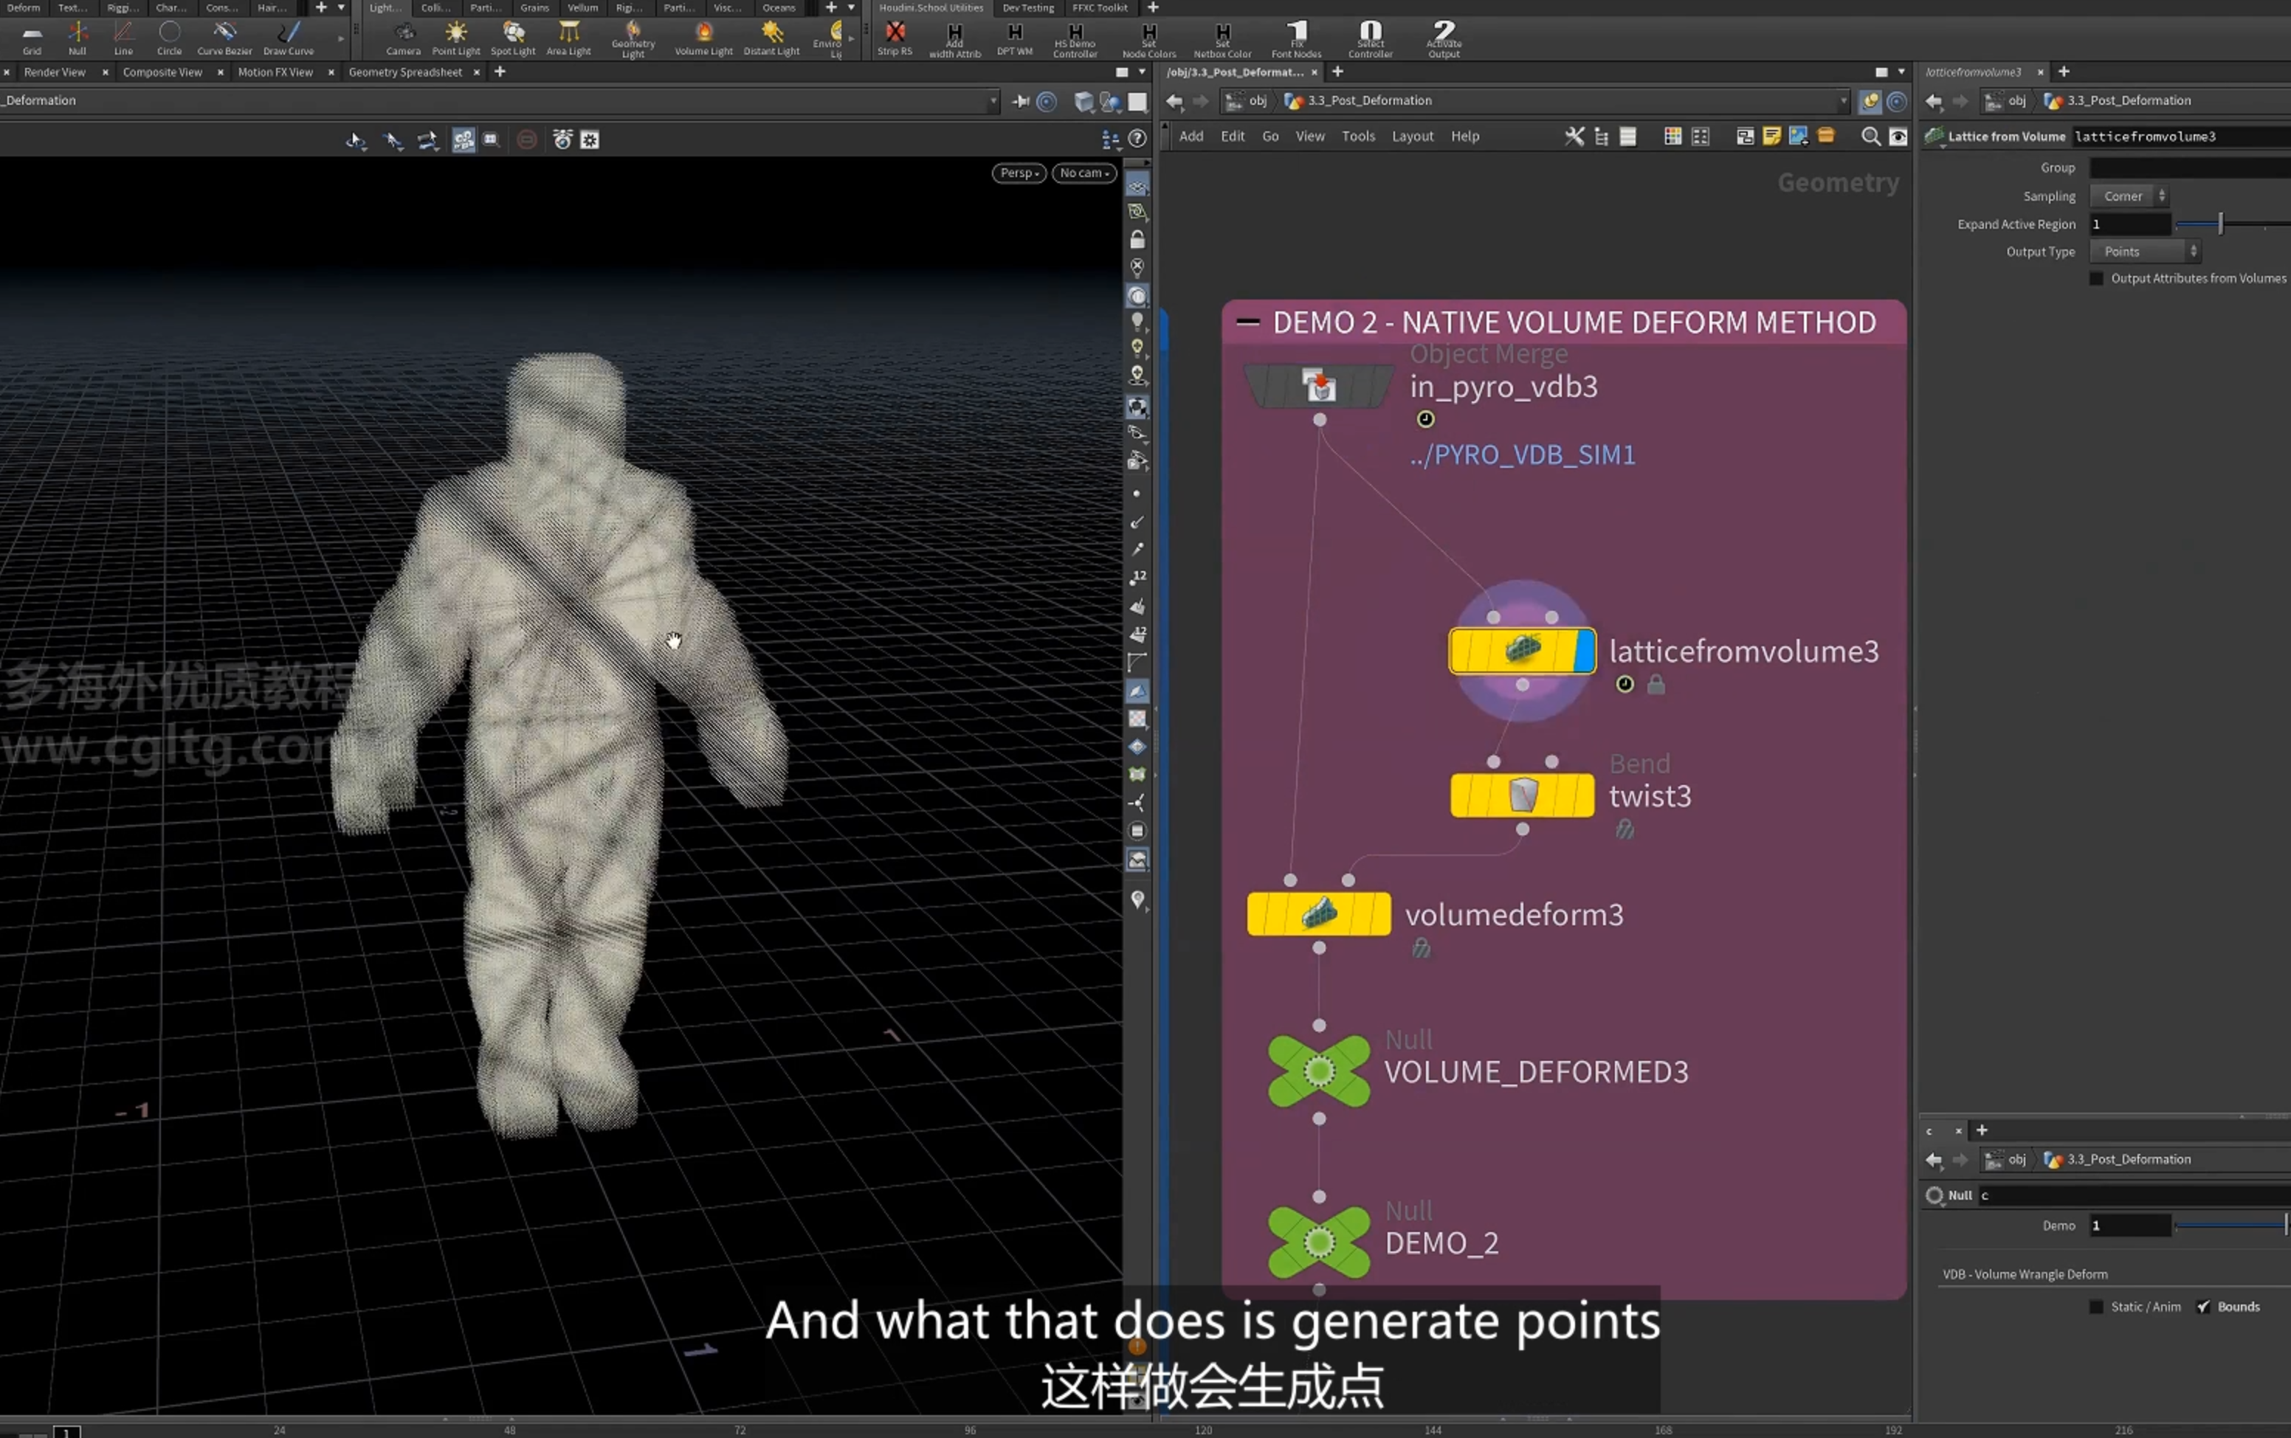The image size is (2291, 1438).
Task: Expand the Persp viewport menu
Action: point(1019,173)
